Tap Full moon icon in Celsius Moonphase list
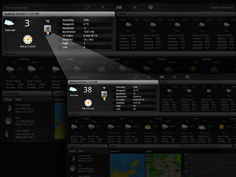This screenshot has width=236, height=177. pos(8,121)
